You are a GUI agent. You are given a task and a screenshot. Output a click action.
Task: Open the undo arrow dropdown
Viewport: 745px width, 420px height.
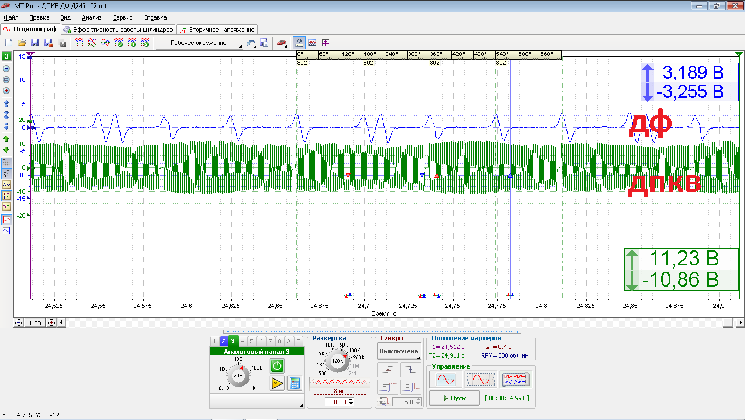pos(251,43)
